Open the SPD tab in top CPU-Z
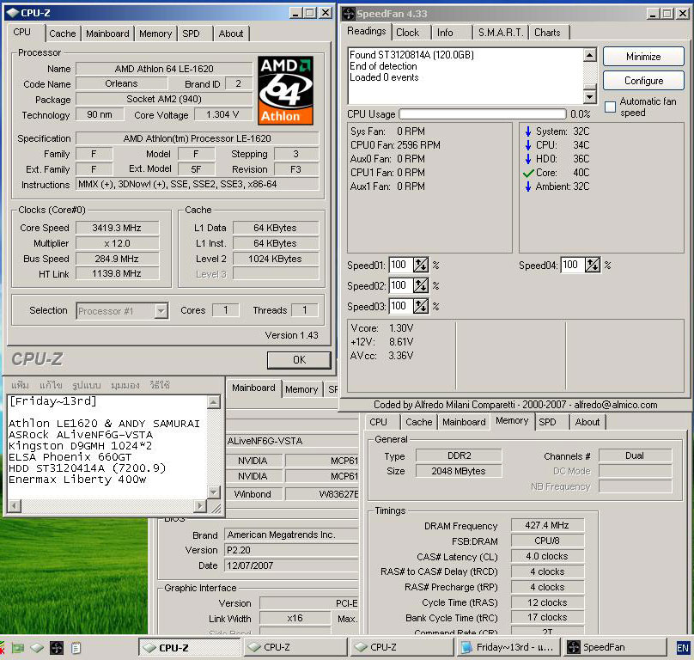The height and width of the screenshot is (660, 694). 192,34
